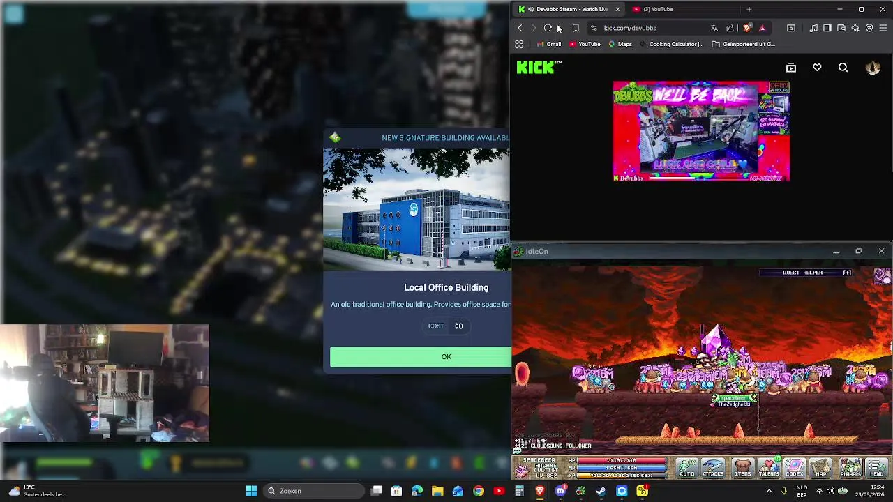Reload the kick.com page
Image resolution: width=893 pixels, height=502 pixels.
pyautogui.click(x=548, y=28)
